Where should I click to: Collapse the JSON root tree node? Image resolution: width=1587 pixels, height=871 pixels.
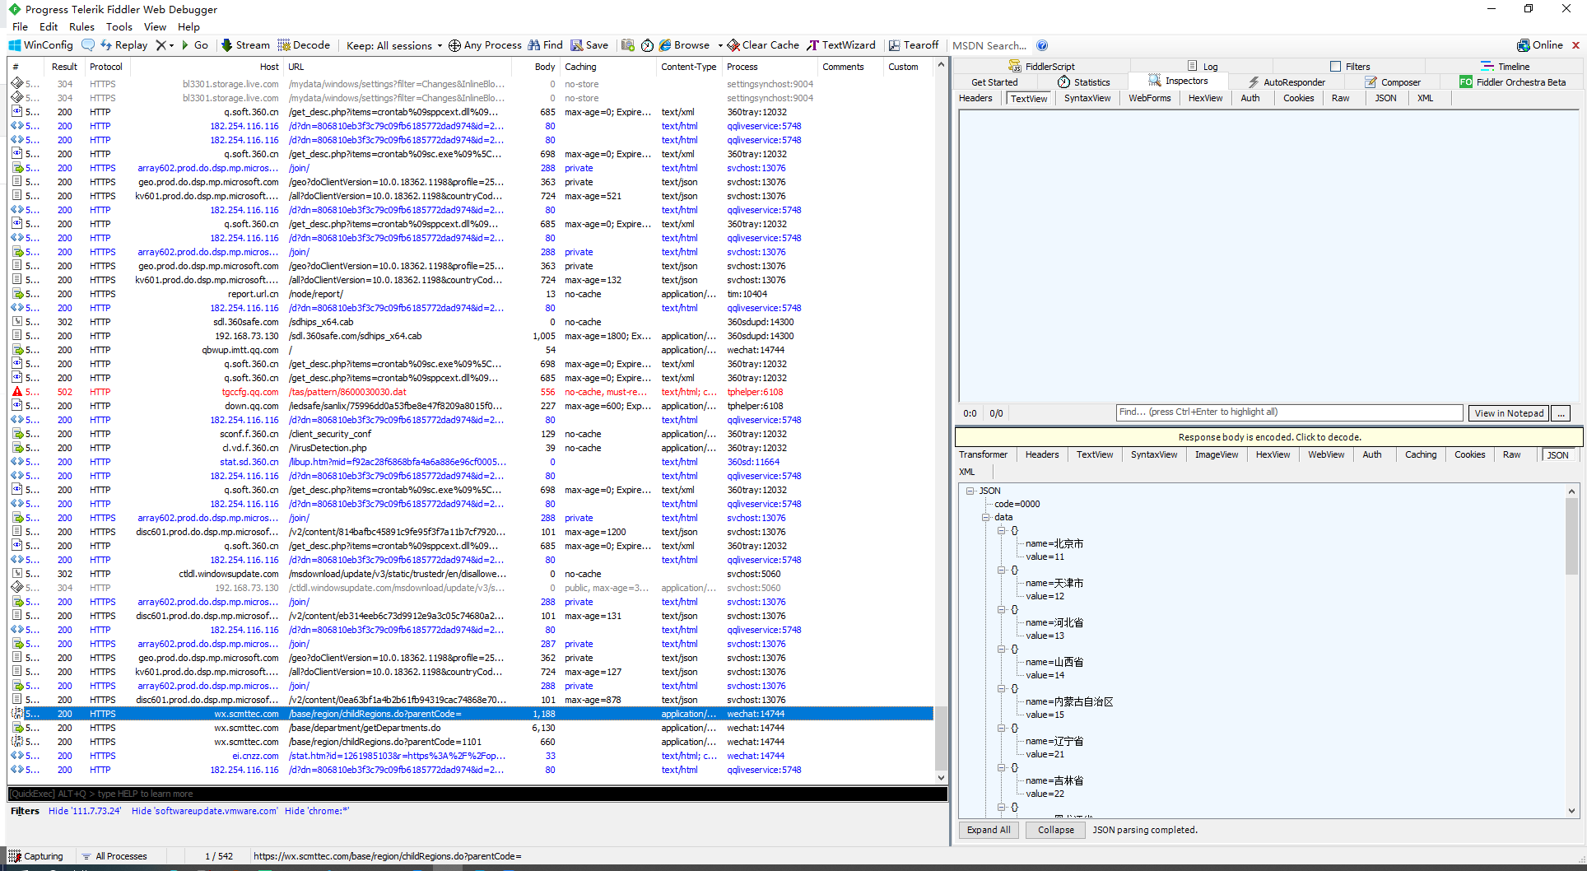click(x=970, y=491)
